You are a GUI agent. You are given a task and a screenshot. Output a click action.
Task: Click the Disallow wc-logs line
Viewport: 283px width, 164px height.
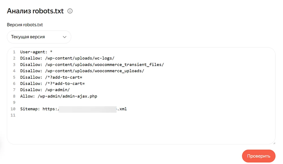tap(67, 58)
